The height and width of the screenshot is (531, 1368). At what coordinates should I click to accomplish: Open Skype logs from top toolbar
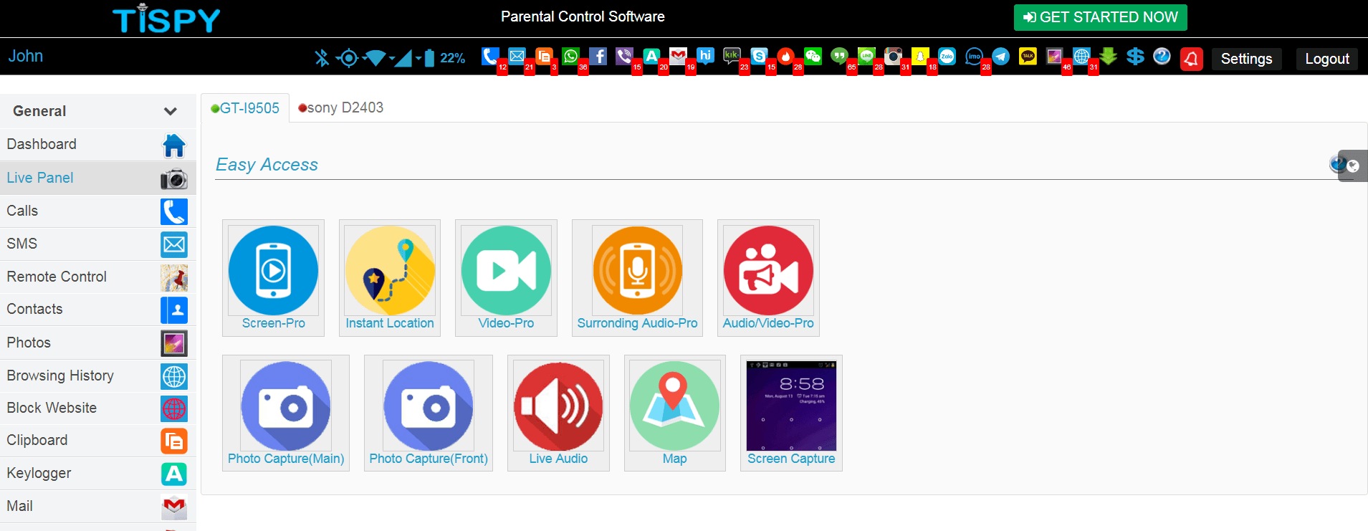tap(759, 56)
